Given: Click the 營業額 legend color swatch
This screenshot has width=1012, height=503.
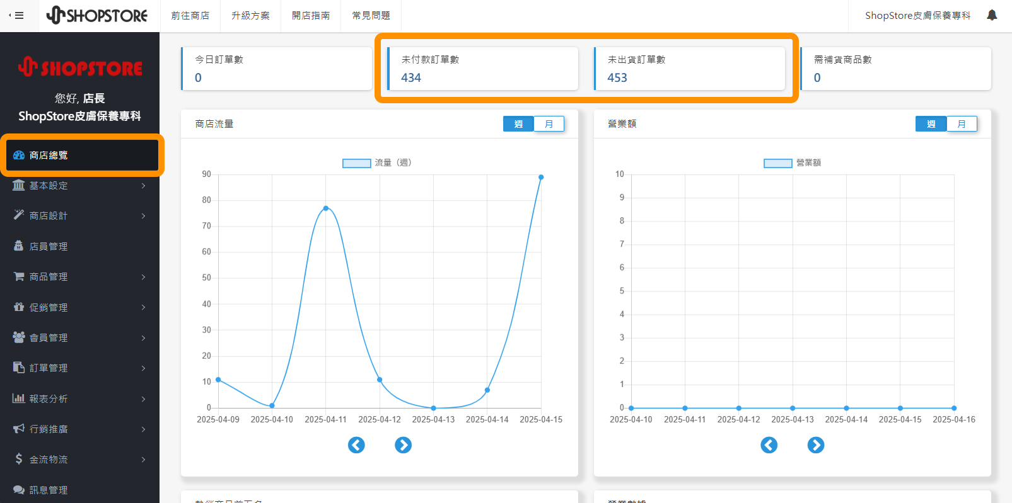Looking at the screenshot, I should [777, 163].
